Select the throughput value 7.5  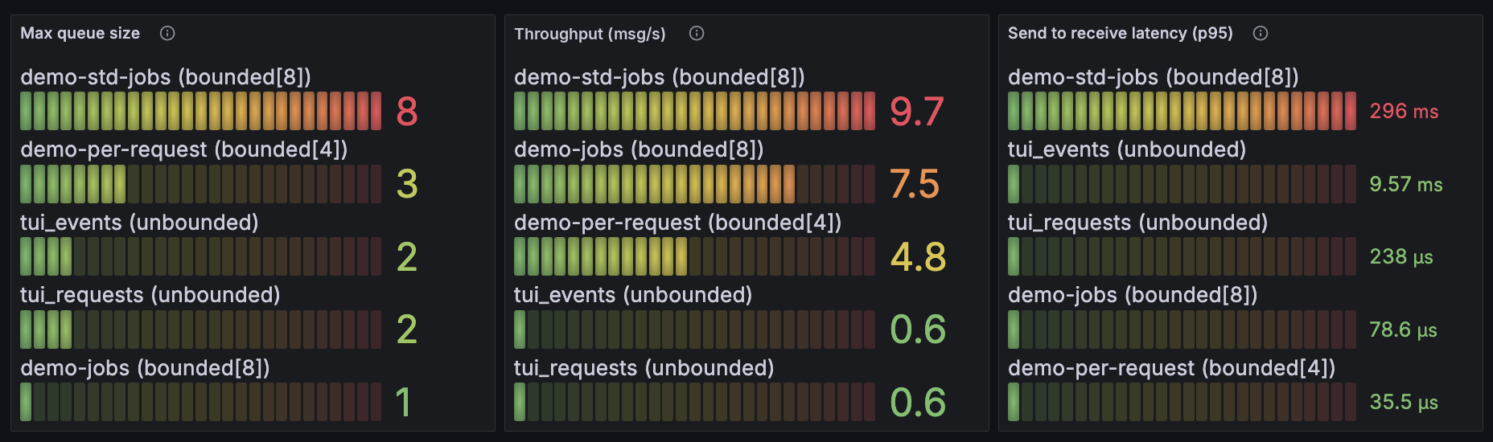click(x=915, y=183)
